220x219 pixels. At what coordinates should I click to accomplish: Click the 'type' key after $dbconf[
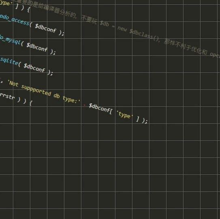click(x=125, y=115)
